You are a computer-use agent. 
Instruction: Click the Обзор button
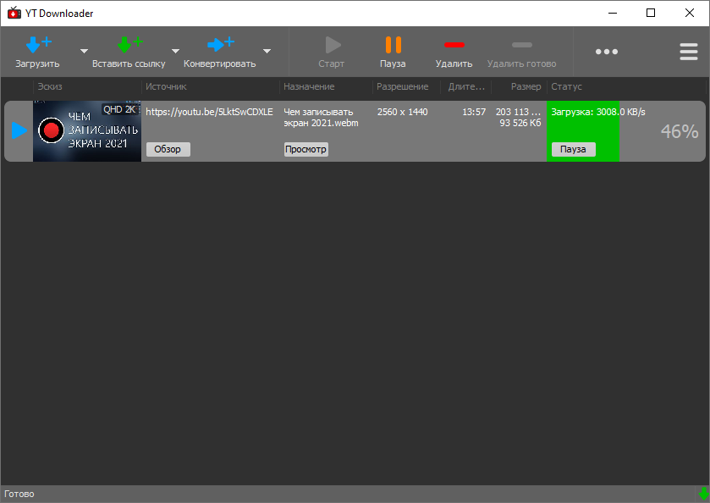tap(168, 149)
